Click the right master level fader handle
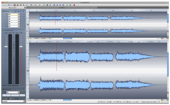Viewport: 170px width, 105px height. 21,47
